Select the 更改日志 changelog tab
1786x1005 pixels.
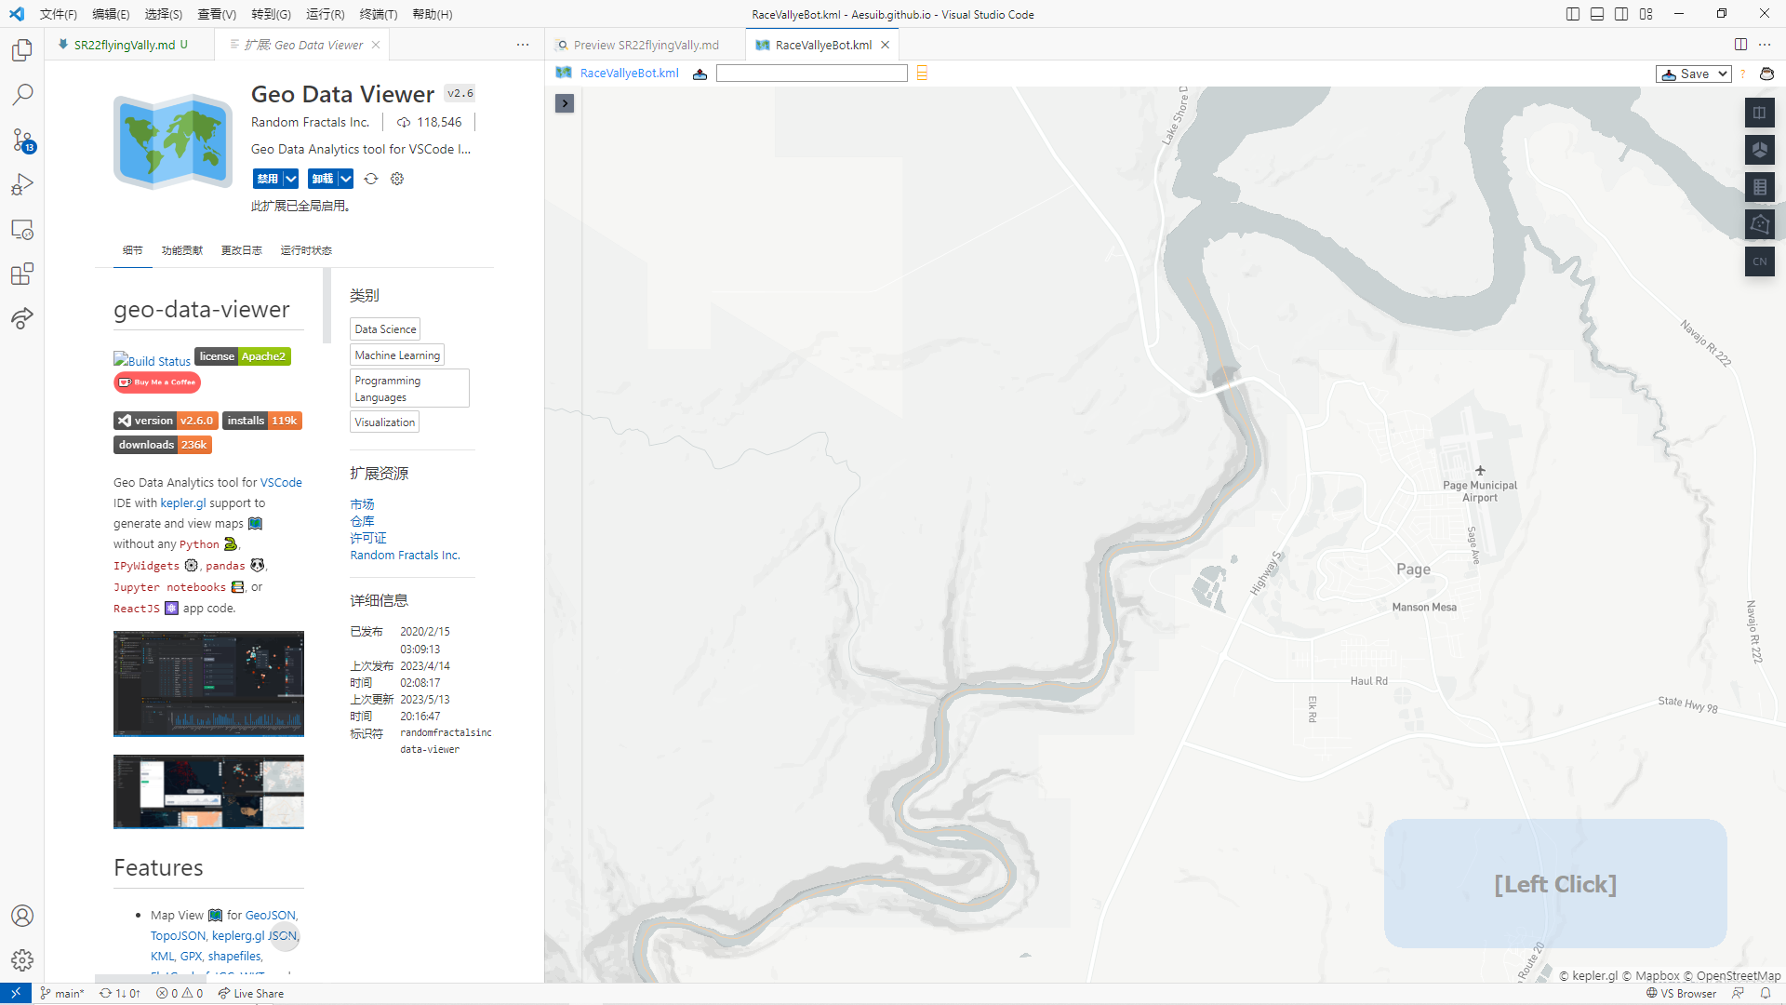[242, 250]
